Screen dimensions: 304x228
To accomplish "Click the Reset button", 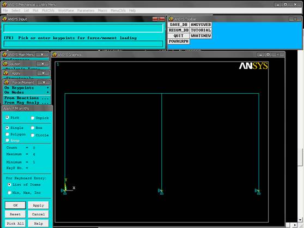I will point(15,214).
